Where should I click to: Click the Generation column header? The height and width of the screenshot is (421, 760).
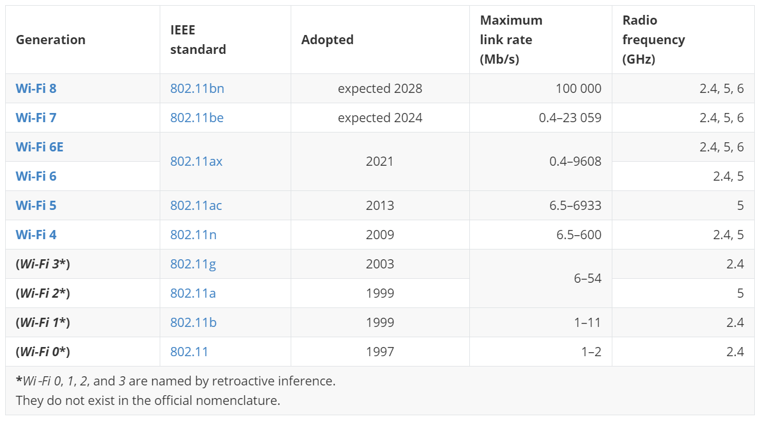click(51, 40)
